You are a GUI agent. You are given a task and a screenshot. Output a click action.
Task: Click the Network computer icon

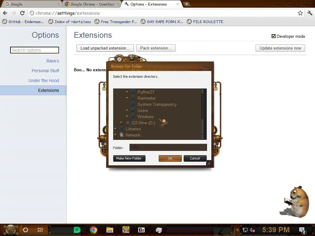pos(122,135)
